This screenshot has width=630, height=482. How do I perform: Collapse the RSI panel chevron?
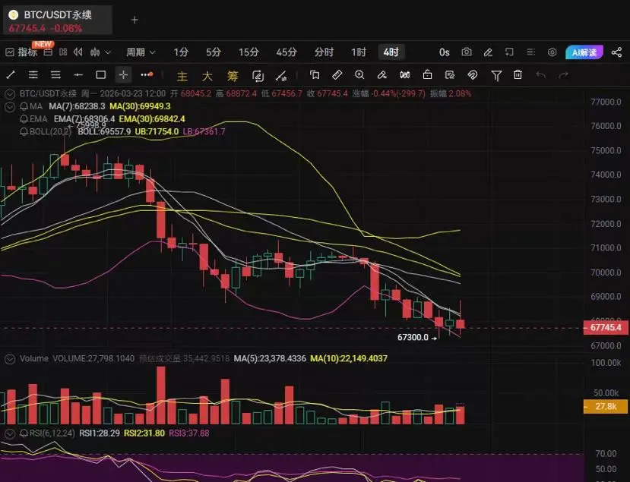click(10, 433)
